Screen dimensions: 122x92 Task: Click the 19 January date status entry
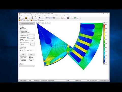pyautogui.click(x=94, y=80)
